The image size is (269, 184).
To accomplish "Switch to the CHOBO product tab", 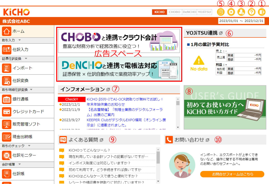I will pos(174,12).
